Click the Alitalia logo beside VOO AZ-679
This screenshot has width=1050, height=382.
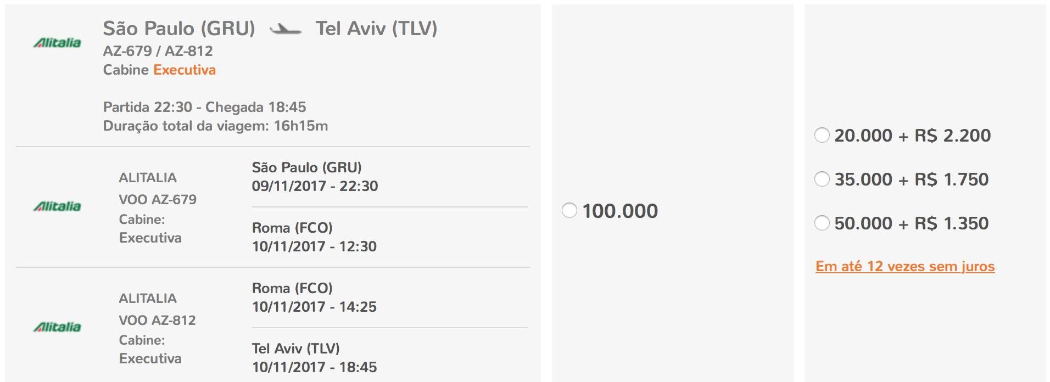click(57, 206)
